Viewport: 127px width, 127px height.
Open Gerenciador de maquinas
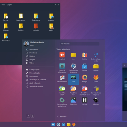(x=96, y=90)
